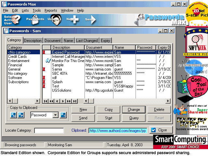The width and height of the screenshot is (208, 156).
Task: Go forward a page of records
Action: click(69, 101)
